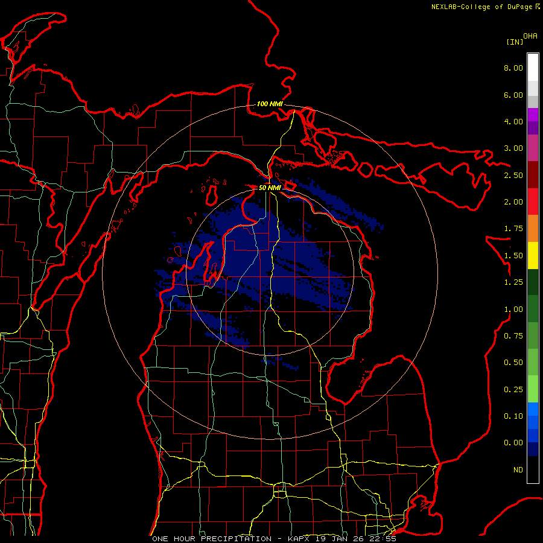Click the 1.00 legend value

513,310
